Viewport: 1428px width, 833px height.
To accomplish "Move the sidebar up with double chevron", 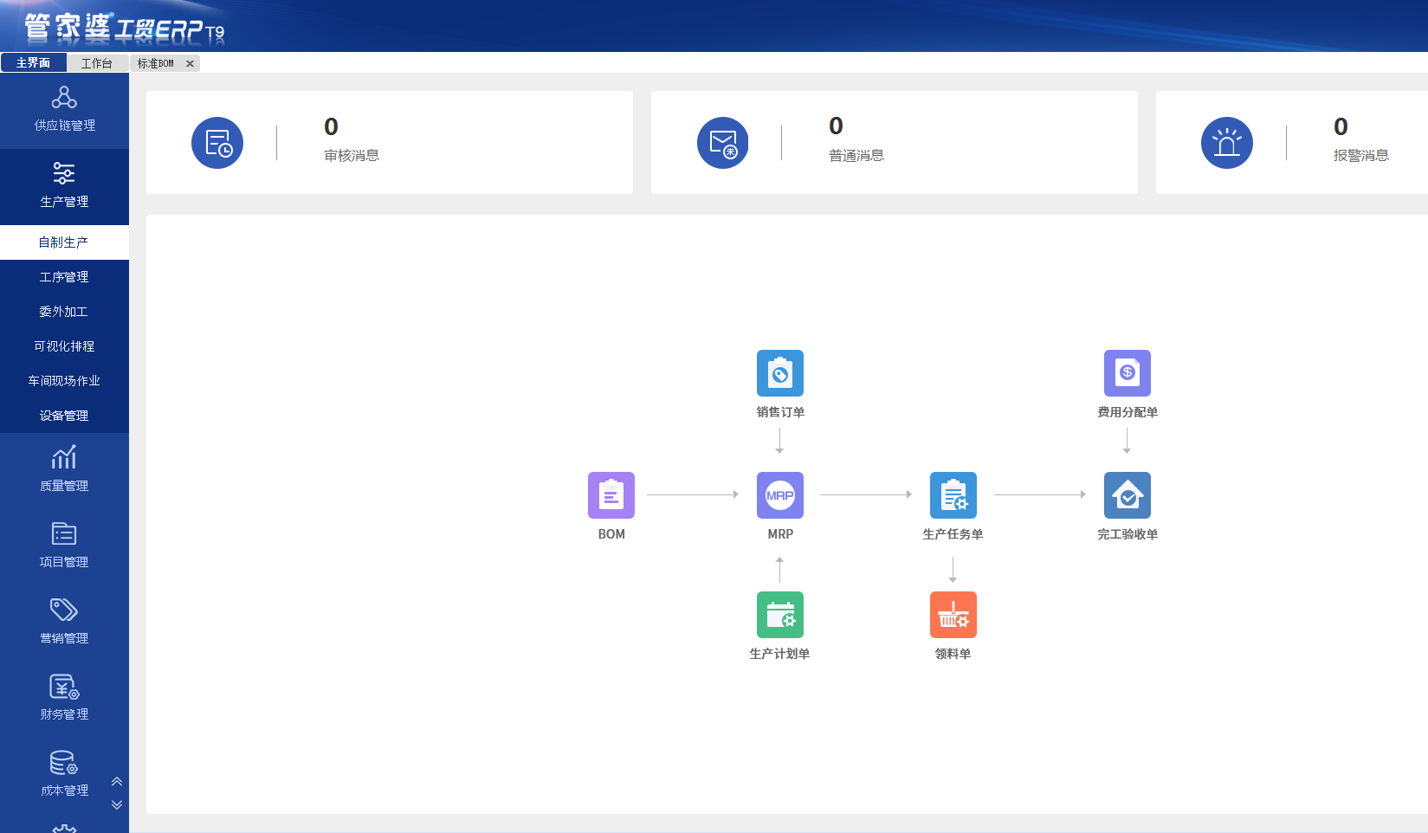I will [117, 781].
